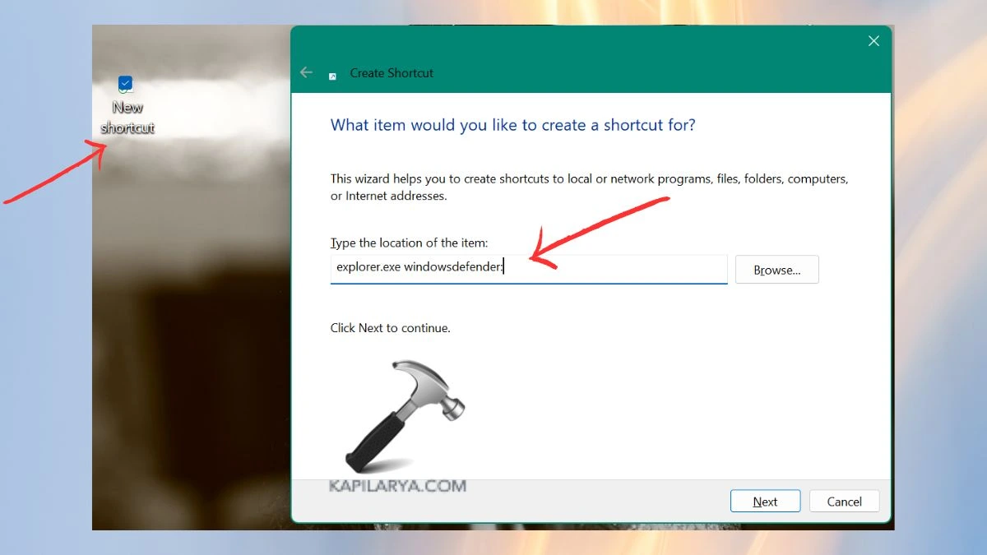This screenshot has width=987, height=555.
Task: Toggle the blue checkbox on New shortcut icon
Action: point(125,83)
